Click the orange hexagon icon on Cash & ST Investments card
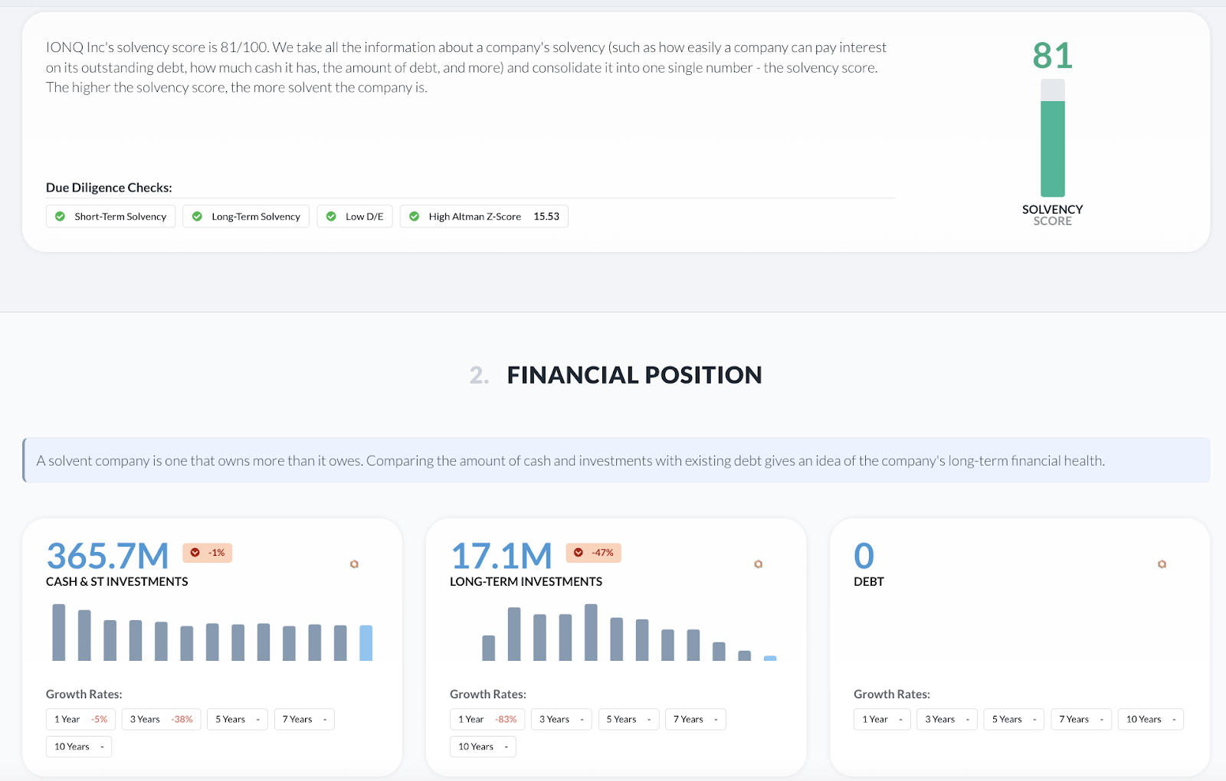The width and height of the screenshot is (1226, 781). (355, 564)
